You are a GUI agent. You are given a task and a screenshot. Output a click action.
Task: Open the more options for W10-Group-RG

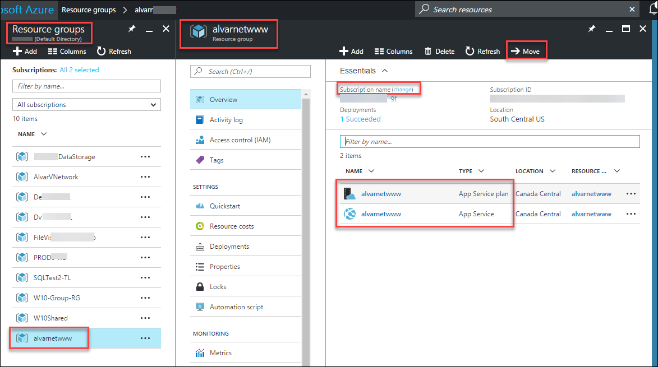coord(145,298)
